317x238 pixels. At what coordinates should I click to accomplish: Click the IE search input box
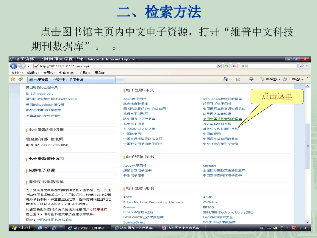[x=269, y=66]
